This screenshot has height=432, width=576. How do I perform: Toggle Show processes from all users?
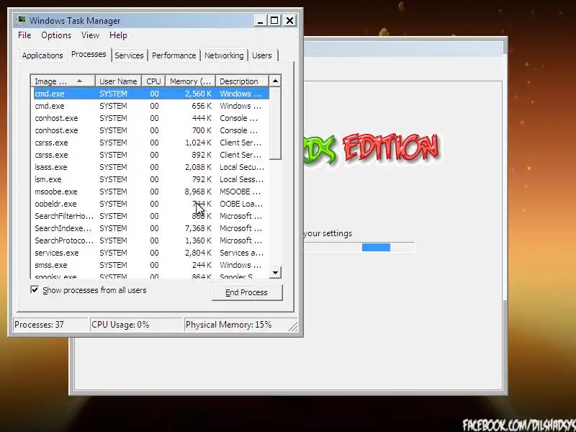(x=35, y=290)
